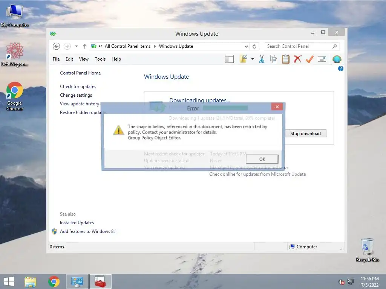Click Add features to Windows 8.1
The height and width of the screenshot is (289, 386).
(88, 231)
